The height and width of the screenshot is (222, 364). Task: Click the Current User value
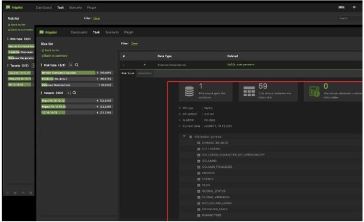(x=218, y=126)
